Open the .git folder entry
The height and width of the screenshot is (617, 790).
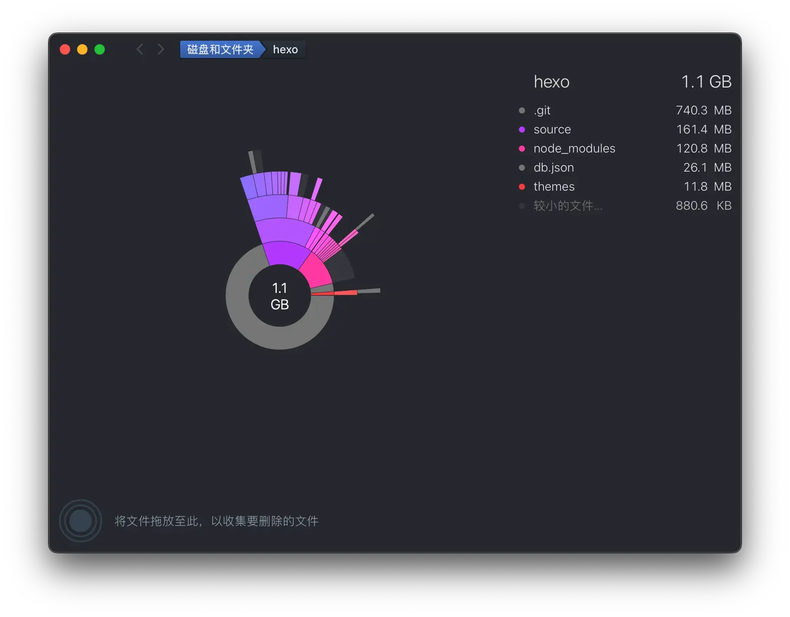(x=542, y=110)
